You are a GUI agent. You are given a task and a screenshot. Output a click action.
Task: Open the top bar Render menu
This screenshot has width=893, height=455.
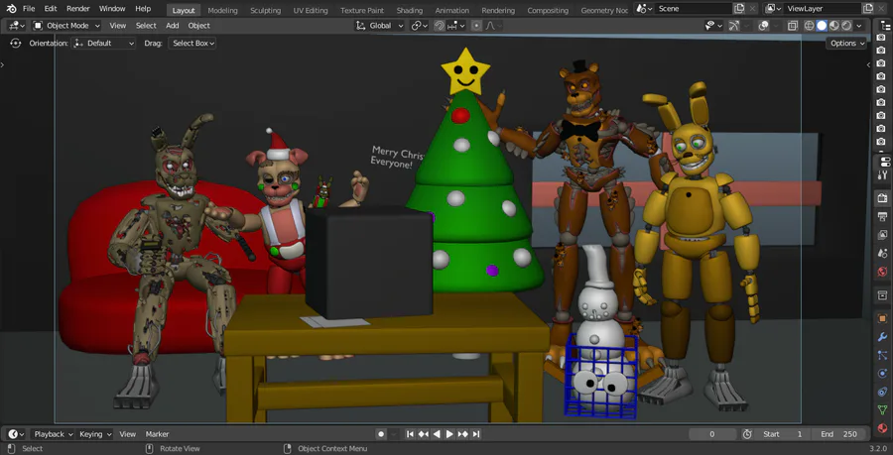click(78, 9)
